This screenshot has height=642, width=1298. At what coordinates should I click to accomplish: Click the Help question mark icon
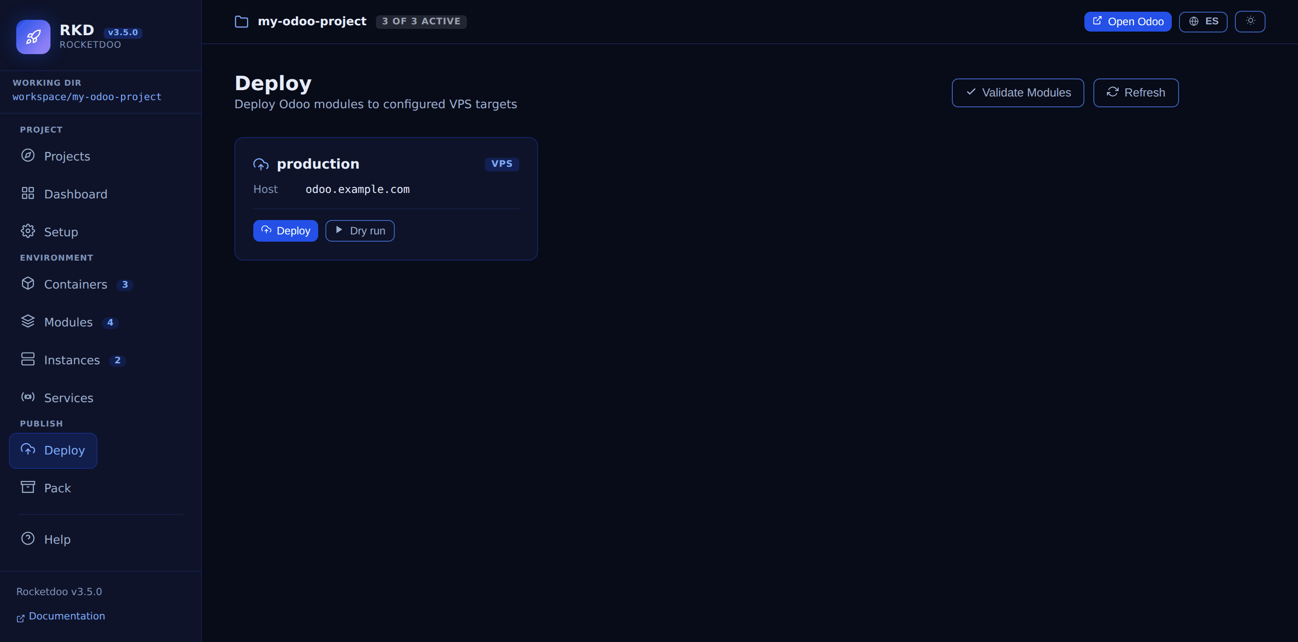(27, 539)
